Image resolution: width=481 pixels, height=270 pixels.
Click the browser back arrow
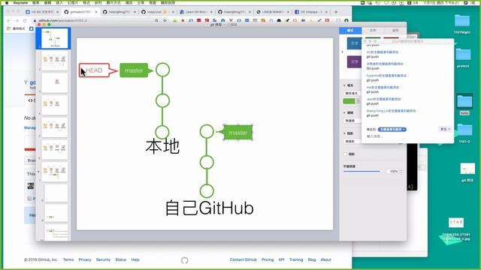(x=9, y=20)
